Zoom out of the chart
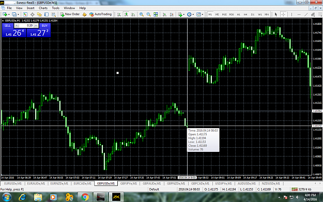 [x=148, y=14]
